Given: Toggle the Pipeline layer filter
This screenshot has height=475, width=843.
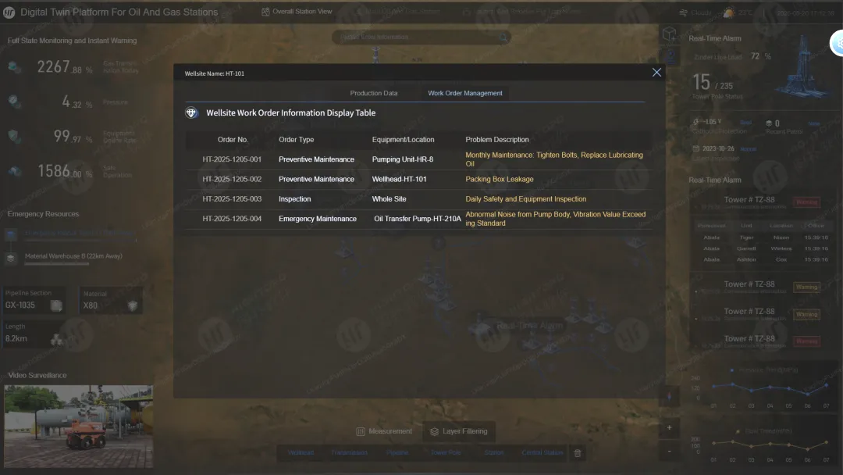Looking at the screenshot, I should pyautogui.click(x=397, y=453).
